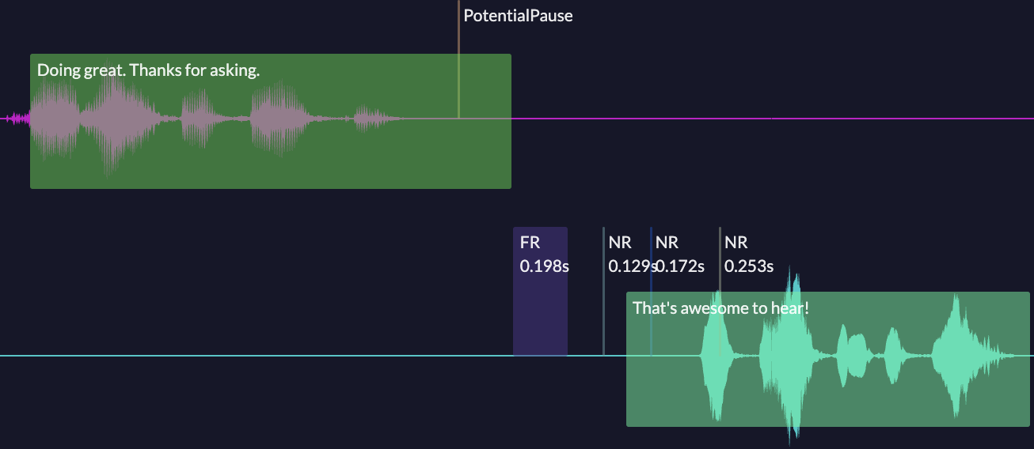
Task: Click the tallest waveform peak in lower segment
Action: pyautogui.click(x=792, y=356)
